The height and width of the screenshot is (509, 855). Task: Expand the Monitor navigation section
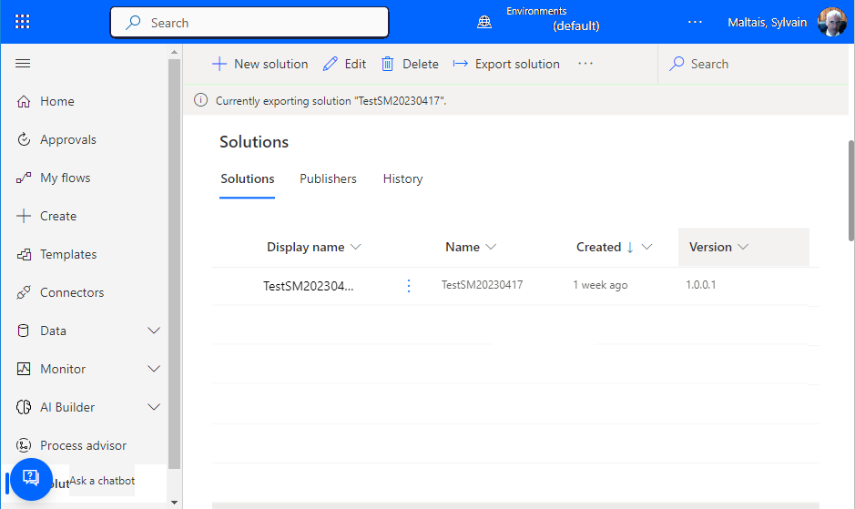click(x=154, y=369)
